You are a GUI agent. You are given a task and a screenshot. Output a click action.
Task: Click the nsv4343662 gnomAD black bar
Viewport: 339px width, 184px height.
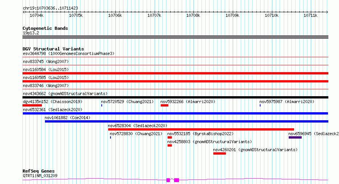(x=175, y=97)
